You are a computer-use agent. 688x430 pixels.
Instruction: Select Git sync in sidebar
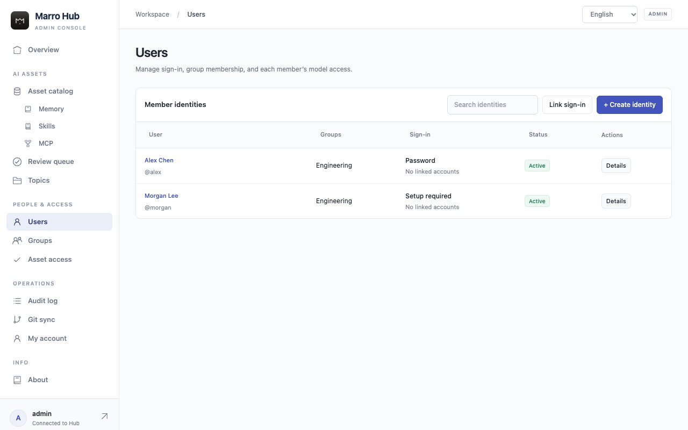59,320
